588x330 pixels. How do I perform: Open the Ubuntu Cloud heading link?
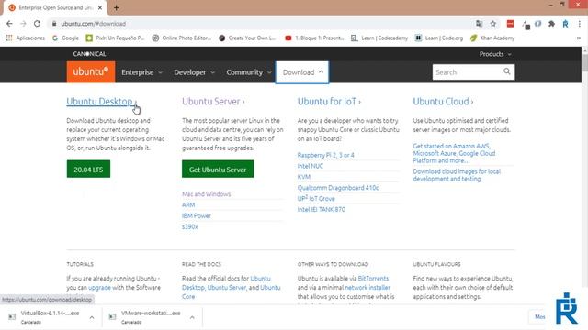click(443, 102)
